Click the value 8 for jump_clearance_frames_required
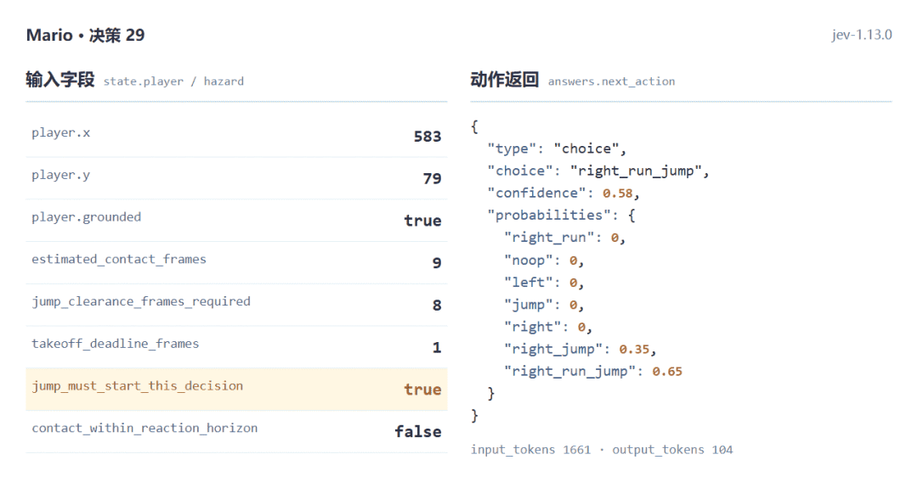Viewport: 918px width, 488px height. tap(437, 305)
